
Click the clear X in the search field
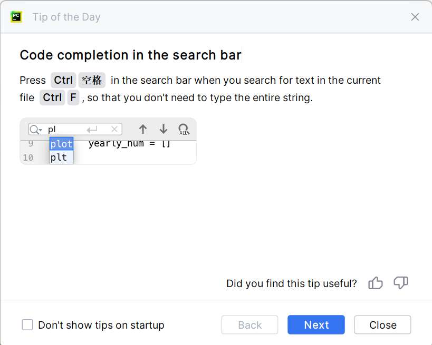click(x=114, y=130)
